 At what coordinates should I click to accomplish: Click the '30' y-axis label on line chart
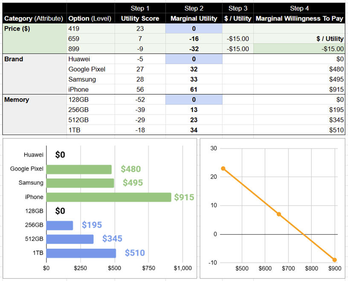click(x=214, y=148)
